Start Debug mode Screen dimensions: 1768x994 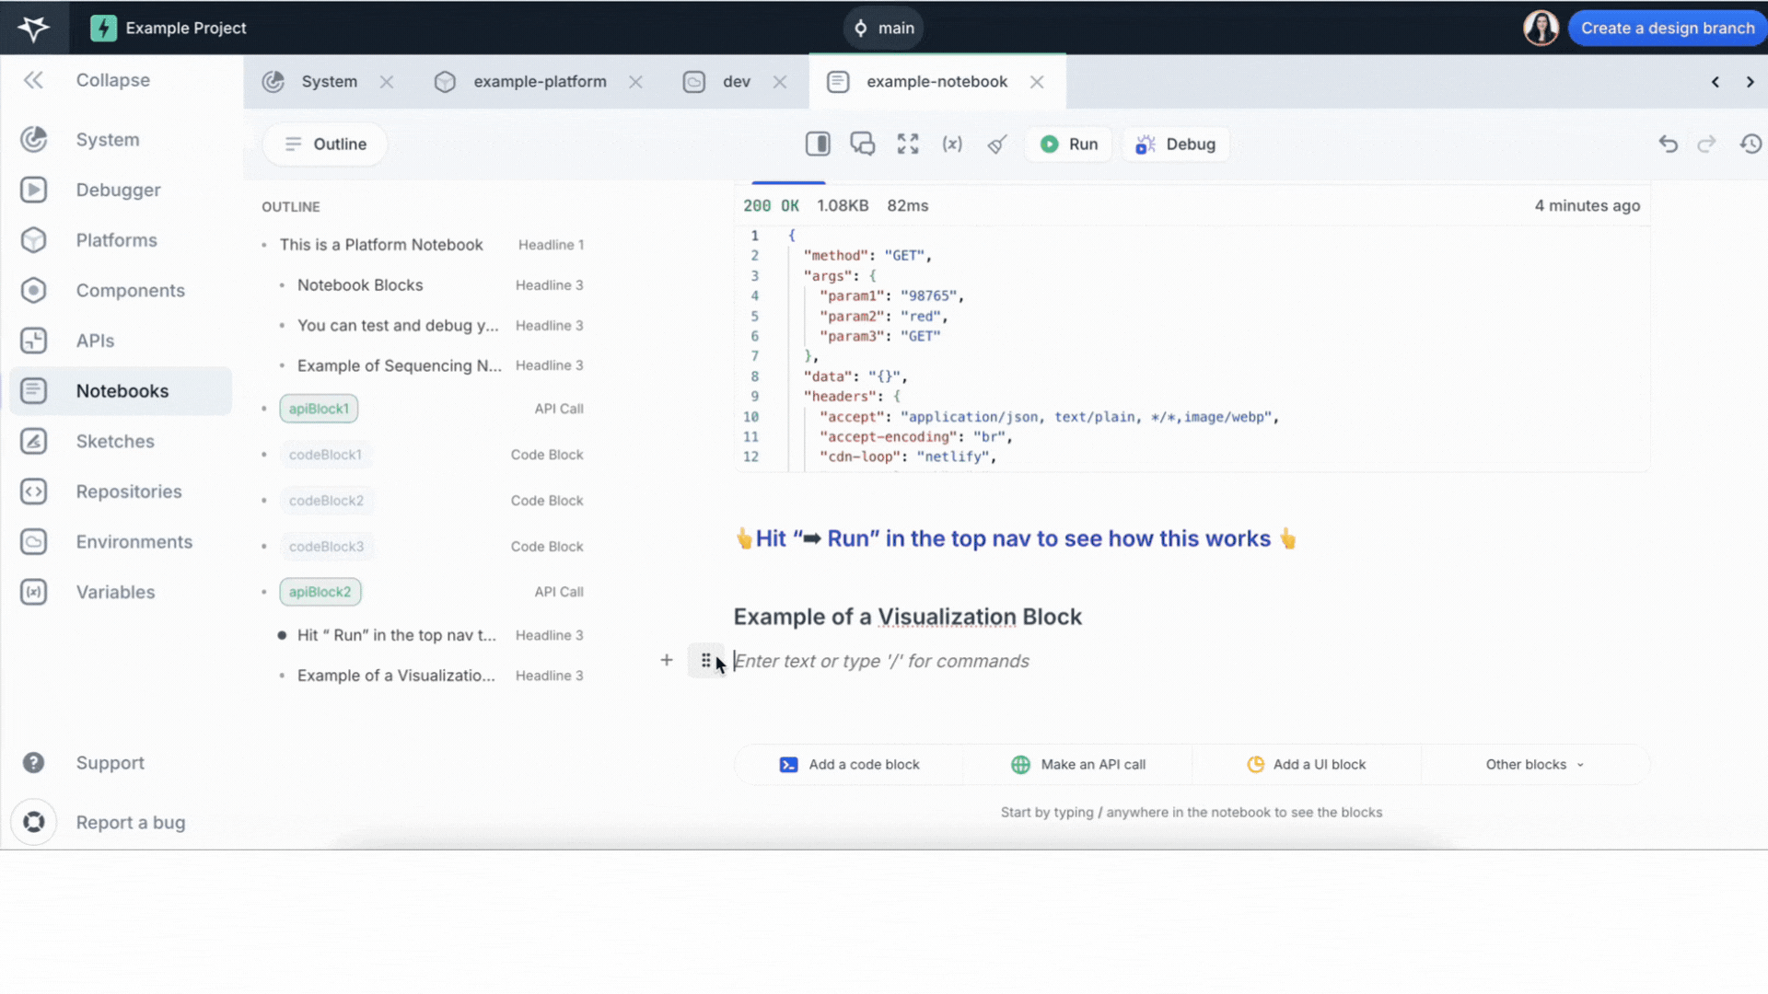[1176, 144]
